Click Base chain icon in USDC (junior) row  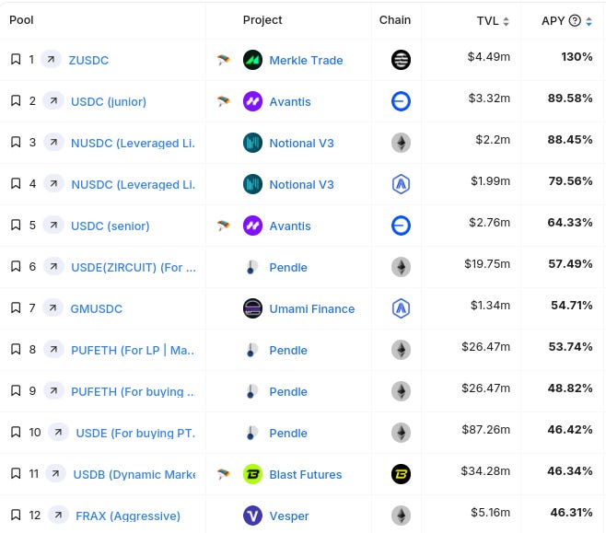click(x=401, y=101)
